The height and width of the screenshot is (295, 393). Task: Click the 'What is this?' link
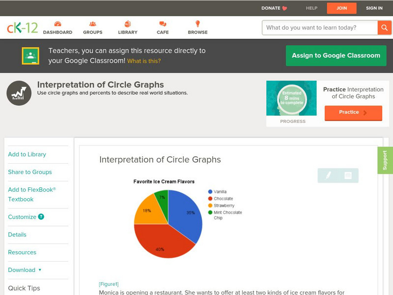coord(144,61)
